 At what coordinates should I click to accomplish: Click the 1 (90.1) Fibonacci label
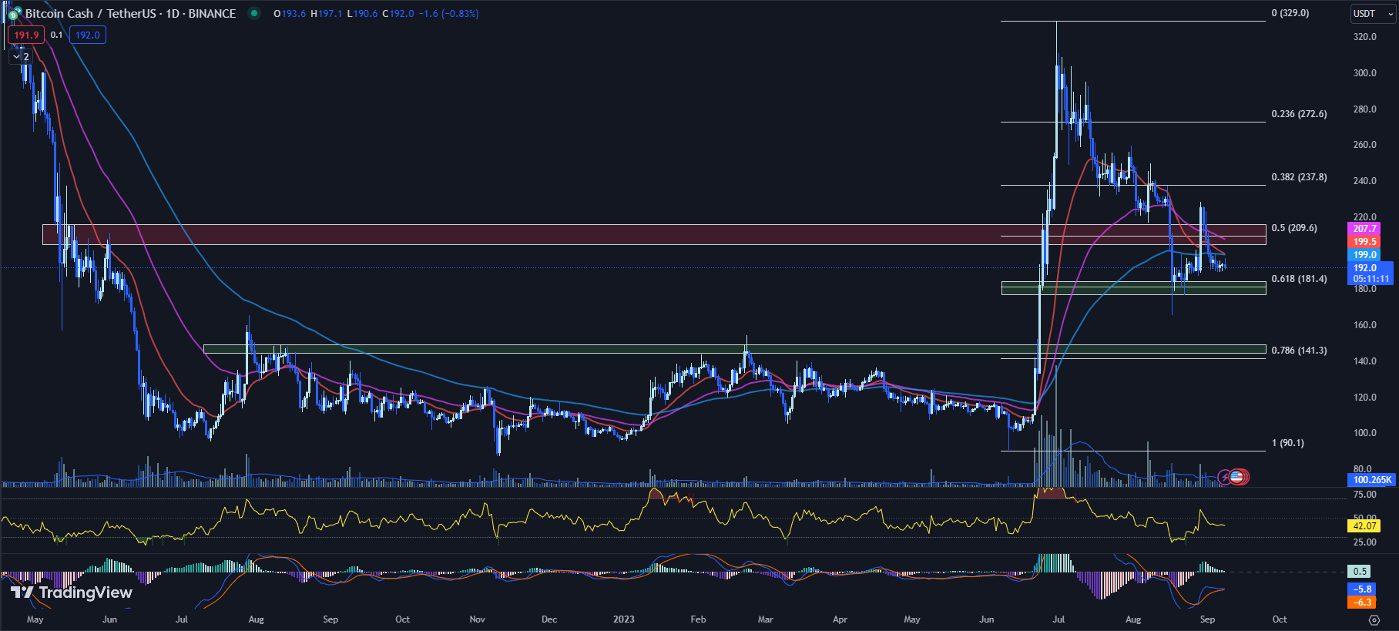coord(1288,443)
